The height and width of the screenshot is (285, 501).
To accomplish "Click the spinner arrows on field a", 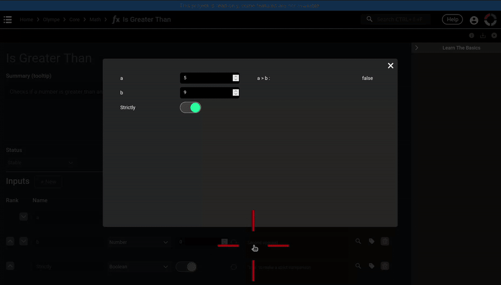I will (x=236, y=78).
